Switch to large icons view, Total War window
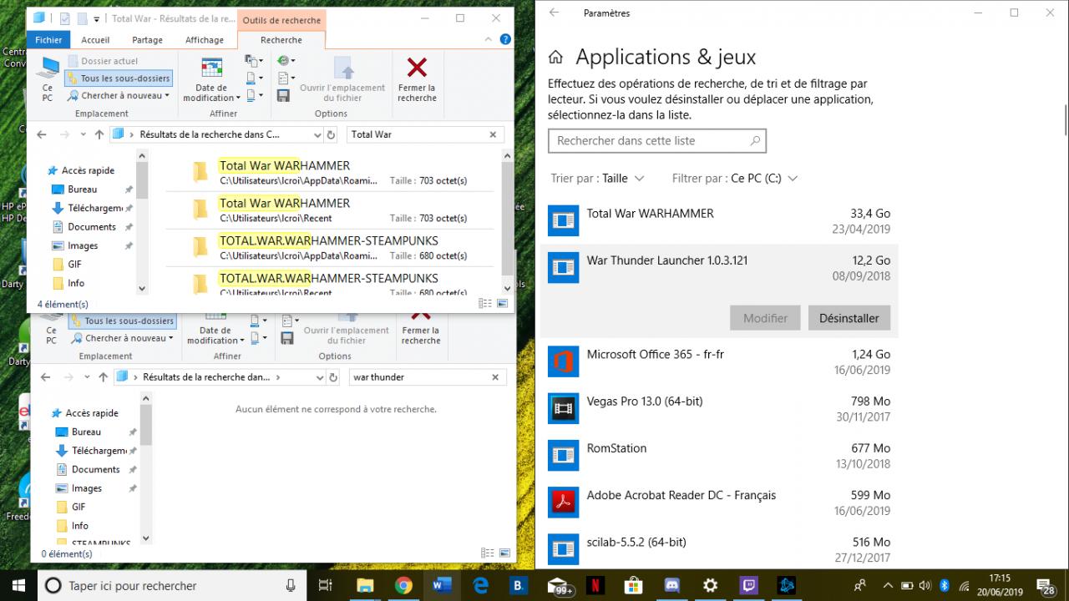 tap(501, 304)
